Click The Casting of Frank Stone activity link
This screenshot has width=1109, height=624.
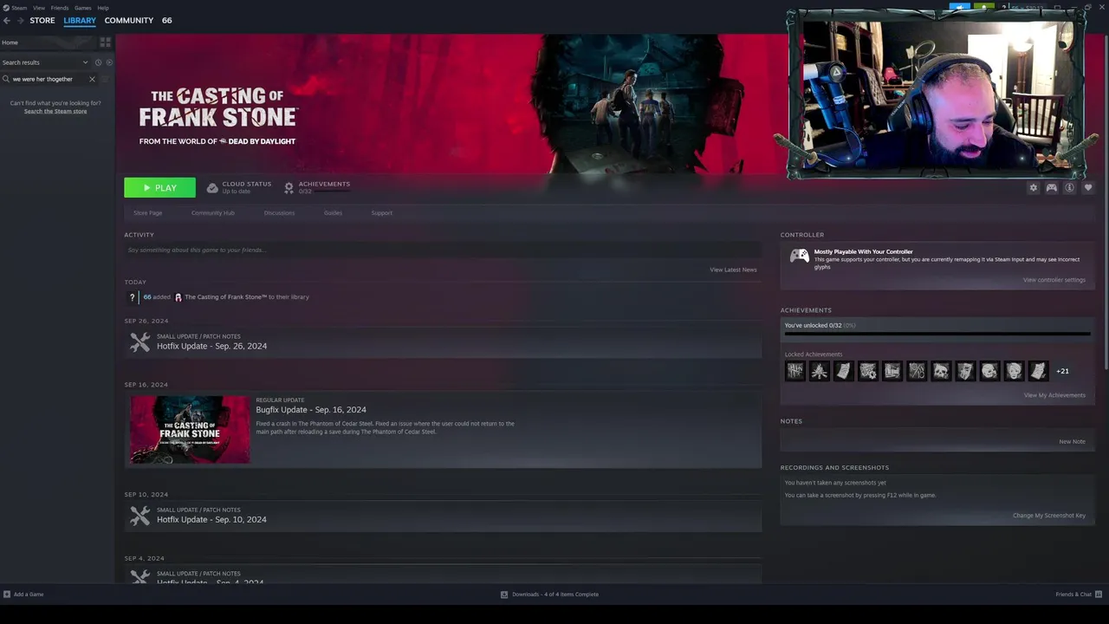(225, 297)
